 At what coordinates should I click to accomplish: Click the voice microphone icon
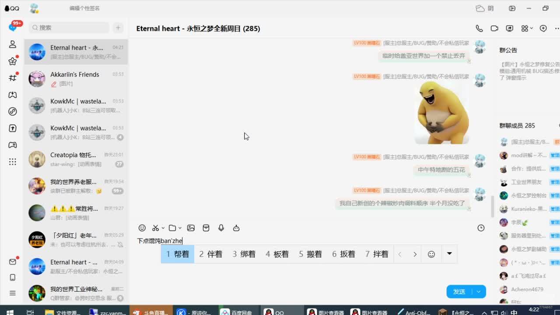click(221, 228)
